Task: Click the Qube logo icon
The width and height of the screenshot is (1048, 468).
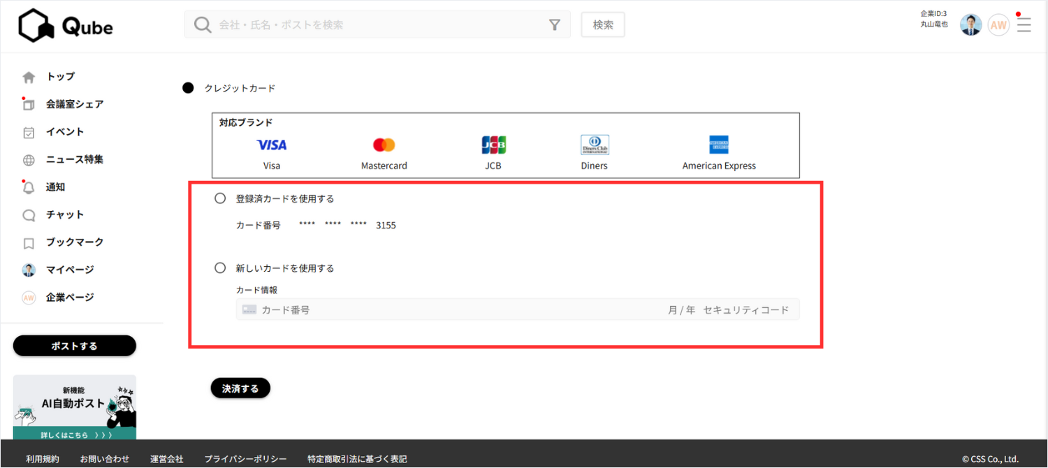Action: 36,26
